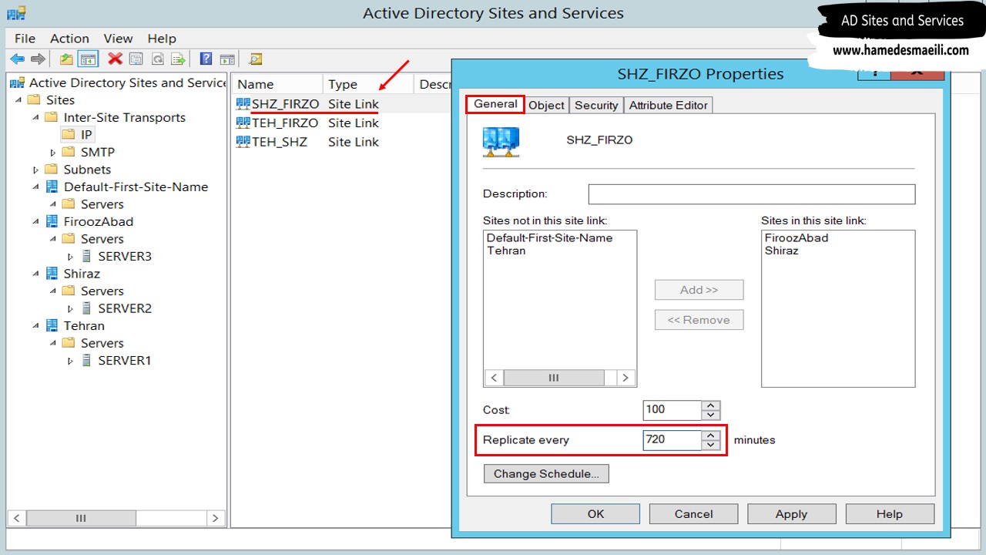Open the View menu

click(118, 38)
